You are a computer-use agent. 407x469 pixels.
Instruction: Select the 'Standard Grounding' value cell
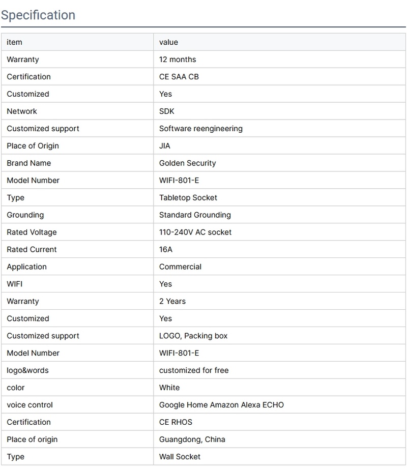[195, 215]
